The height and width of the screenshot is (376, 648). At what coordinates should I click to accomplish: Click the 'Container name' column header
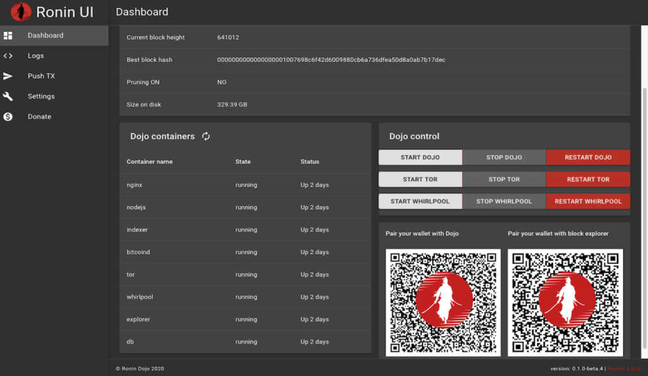(149, 161)
